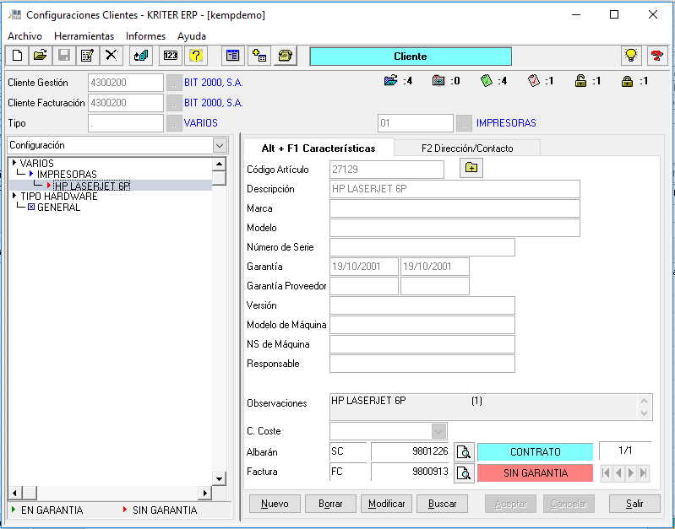Click the add table plus toolbar icon
The height and width of the screenshot is (529, 675).
tap(259, 56)
